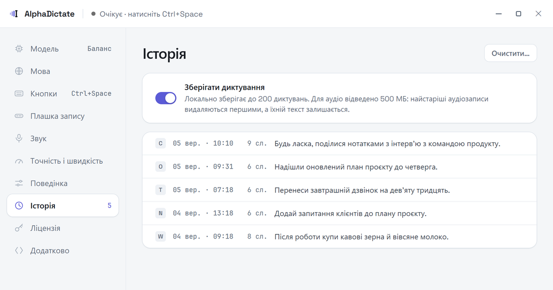
Task: Click the sliders icon beside Поведінка
Action: tap(19, 183)
